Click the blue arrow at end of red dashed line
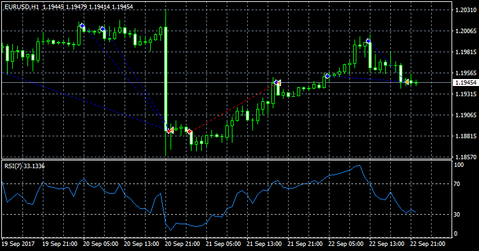 click(276, 82)
